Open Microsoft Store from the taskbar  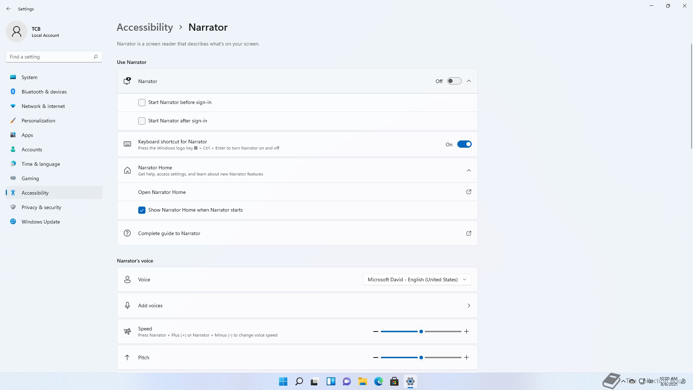point(395,381)
